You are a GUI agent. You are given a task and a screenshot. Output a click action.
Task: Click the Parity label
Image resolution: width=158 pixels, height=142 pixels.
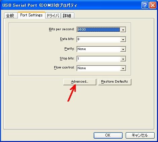coord(69,49)
